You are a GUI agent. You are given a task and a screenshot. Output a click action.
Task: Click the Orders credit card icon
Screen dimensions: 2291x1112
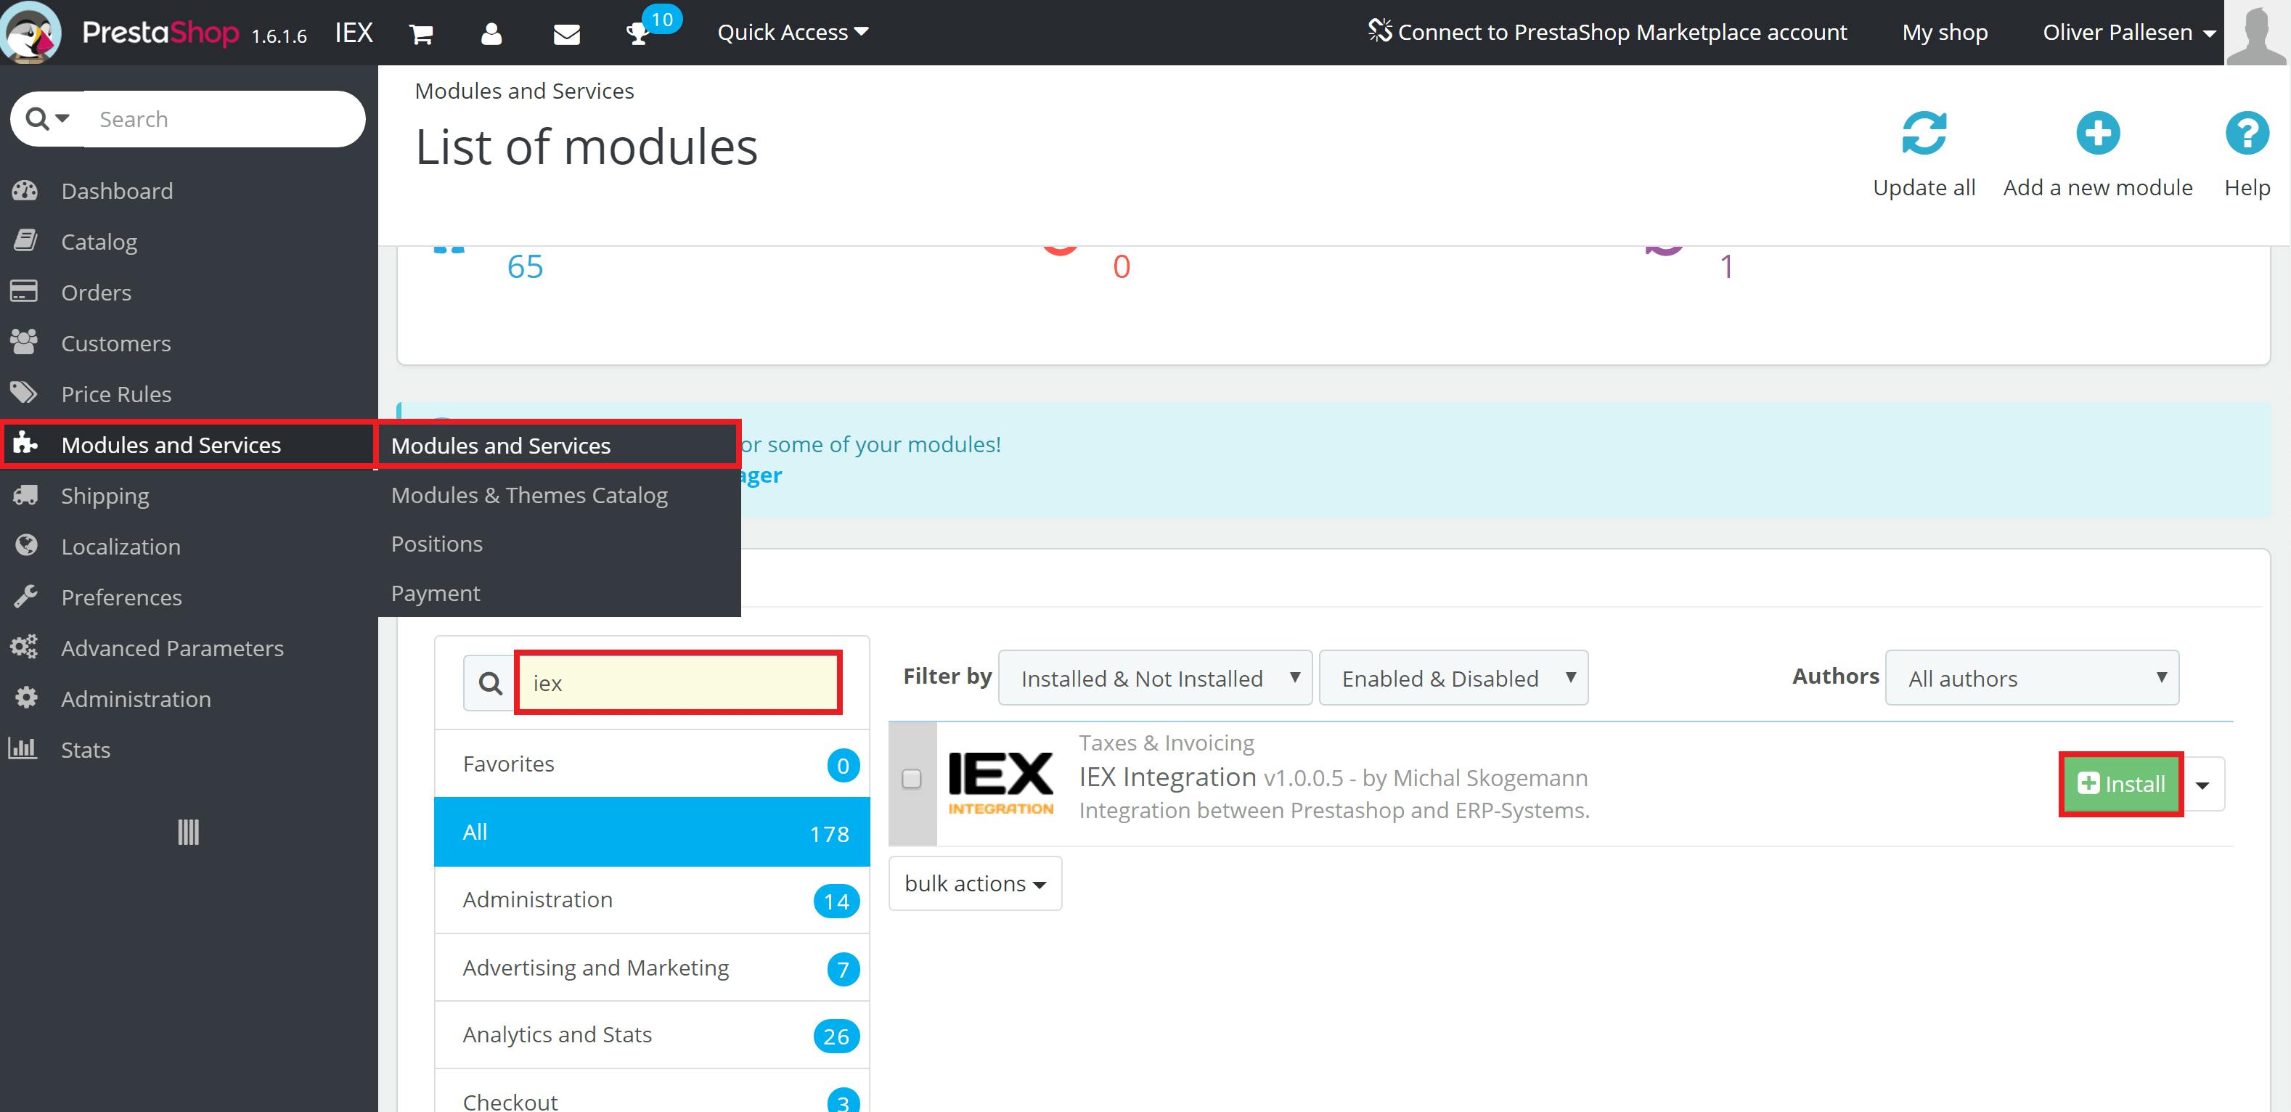click(24, 291)
